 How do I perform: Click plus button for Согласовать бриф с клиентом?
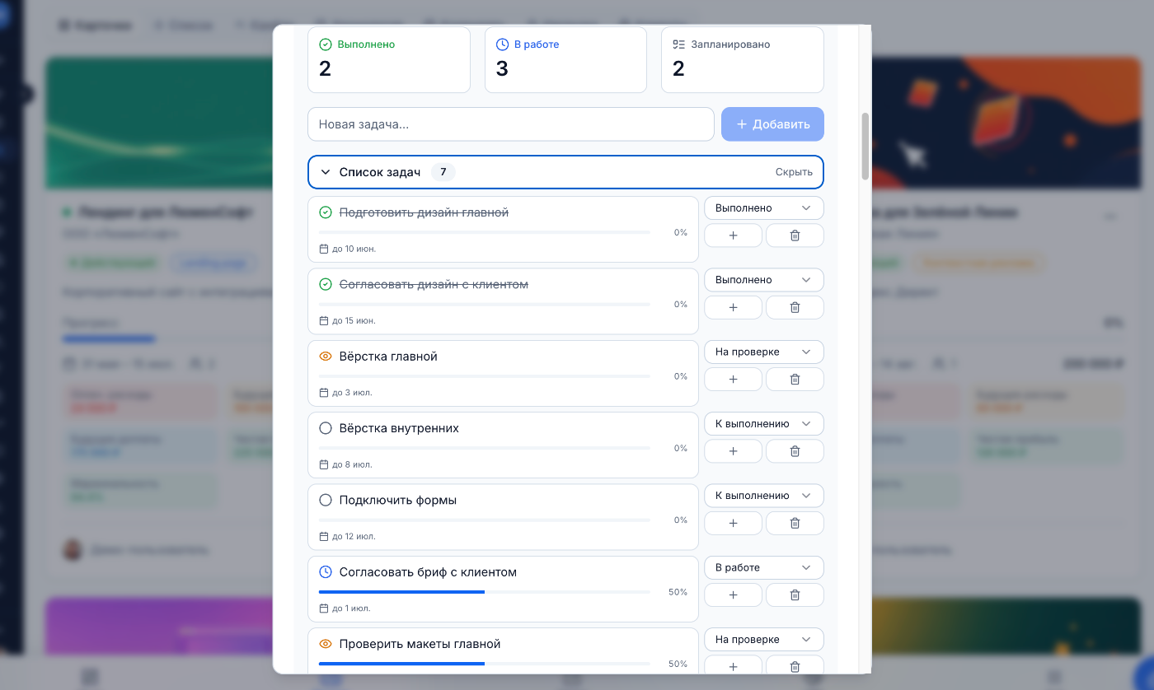pyautogui.click(x=733, y=594)
